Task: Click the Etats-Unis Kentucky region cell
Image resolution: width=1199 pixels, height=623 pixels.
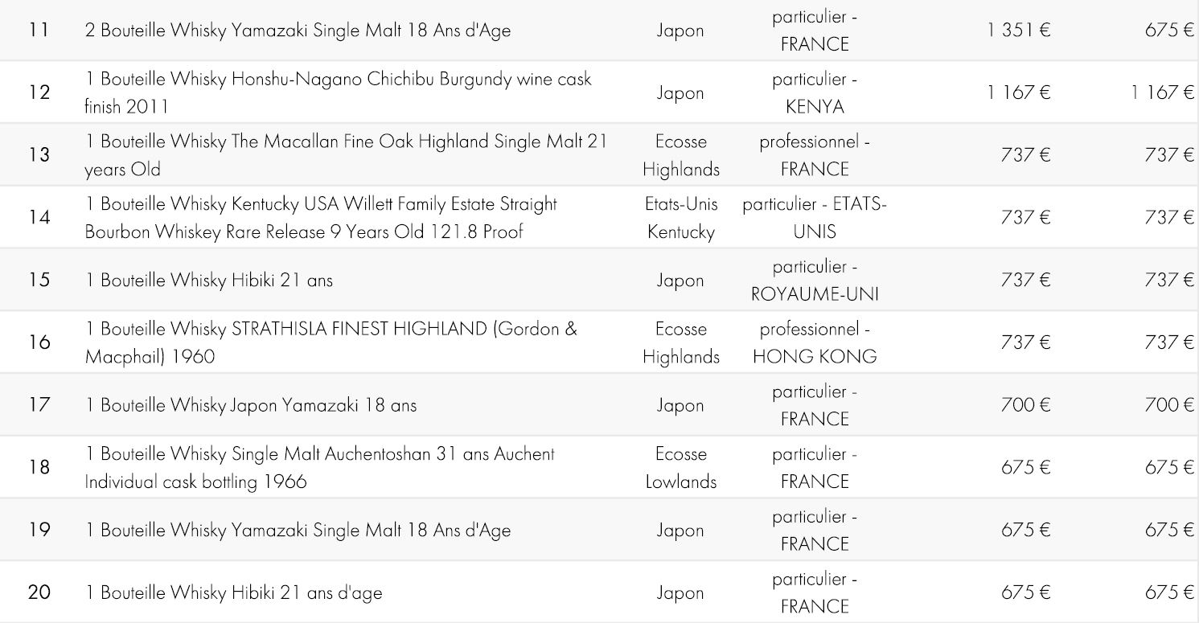Action: click(x=681, y=218)
